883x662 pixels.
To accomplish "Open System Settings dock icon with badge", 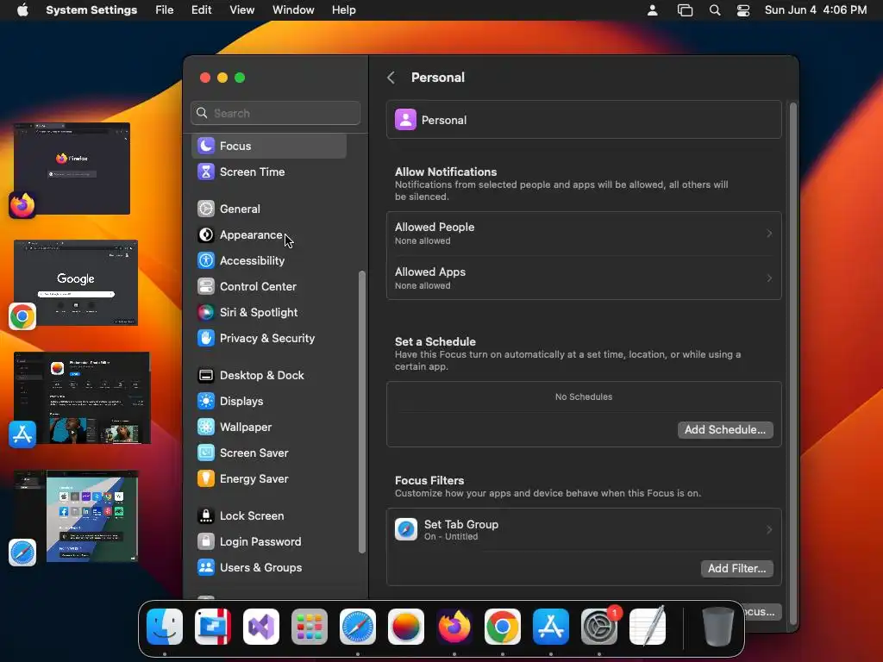I will (599, 627).
